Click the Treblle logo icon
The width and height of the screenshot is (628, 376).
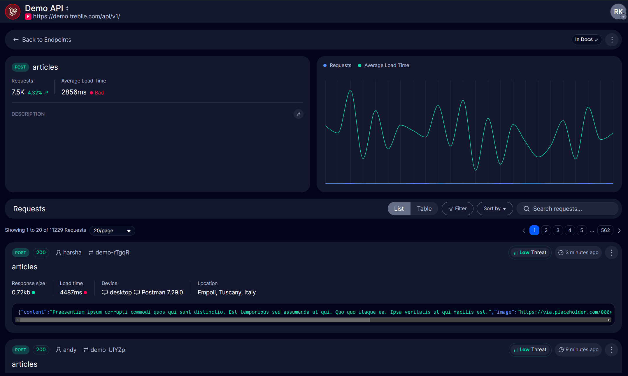click(12, 12)
